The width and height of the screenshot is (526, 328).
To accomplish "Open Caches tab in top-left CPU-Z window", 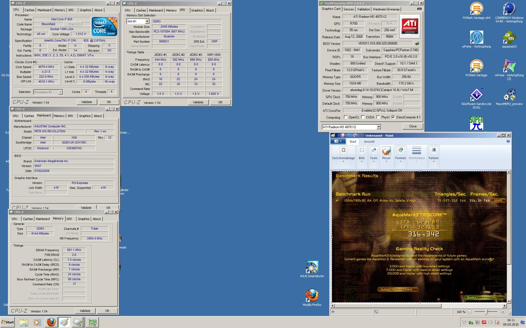I will pos(30,10).
